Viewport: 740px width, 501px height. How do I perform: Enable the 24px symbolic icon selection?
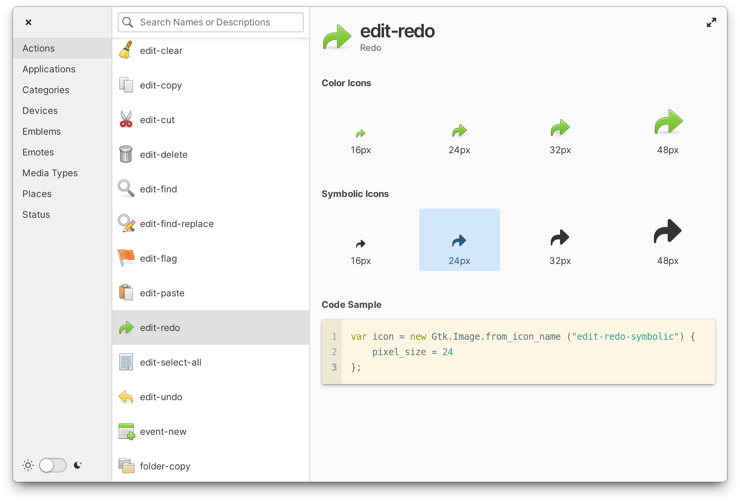pos(459,239)
